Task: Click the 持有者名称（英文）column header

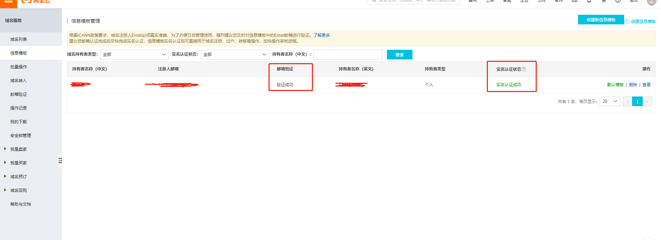Action: [356, 69]
